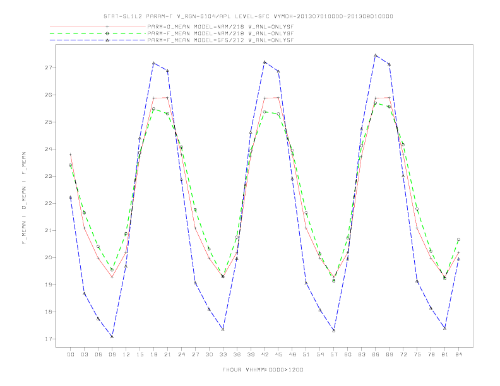Screen dimensions: 500x386
Task: Select the blue F_MEAN GFS/212 legend label
Action: (x=220, y=40)
